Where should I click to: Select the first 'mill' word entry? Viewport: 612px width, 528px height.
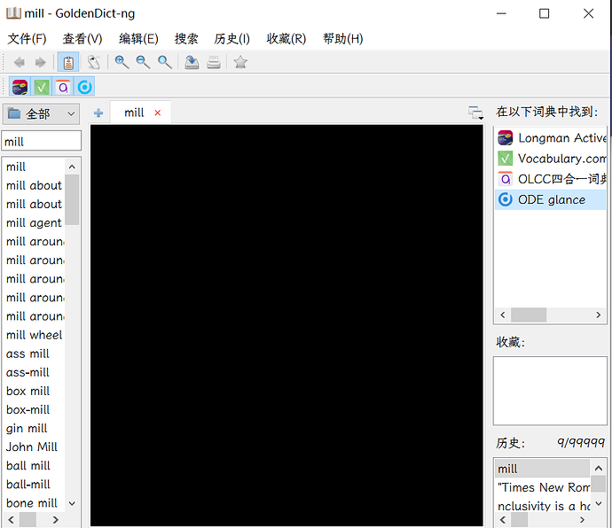tap(34, 167)
